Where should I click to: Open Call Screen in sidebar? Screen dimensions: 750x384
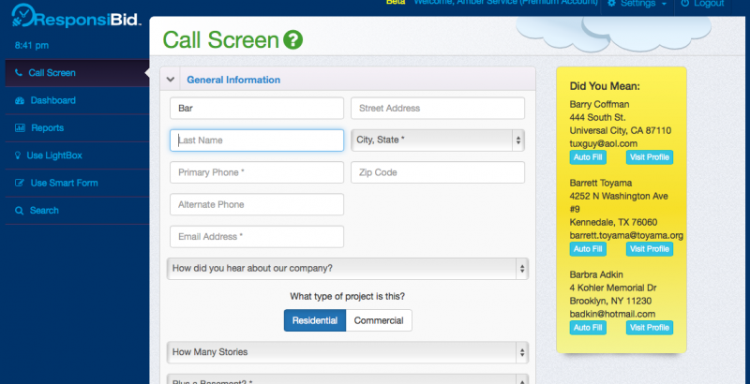[77, 73]
